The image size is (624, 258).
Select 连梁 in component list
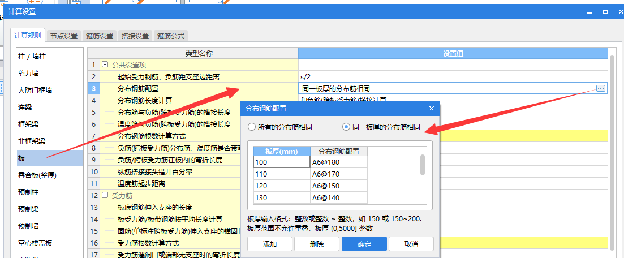pos(50,107)
